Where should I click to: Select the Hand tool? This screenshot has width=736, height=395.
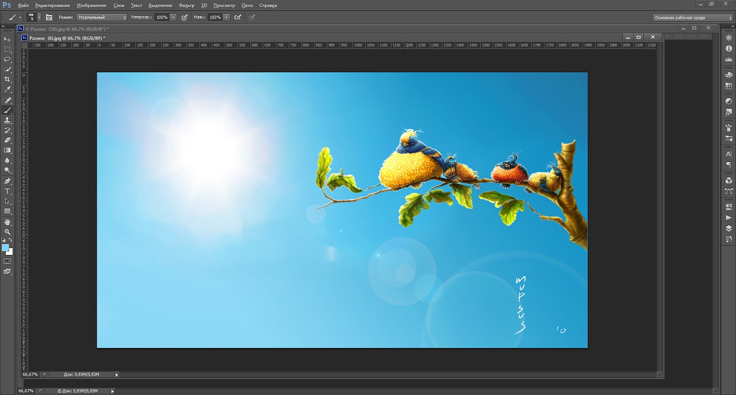(7, 222)
